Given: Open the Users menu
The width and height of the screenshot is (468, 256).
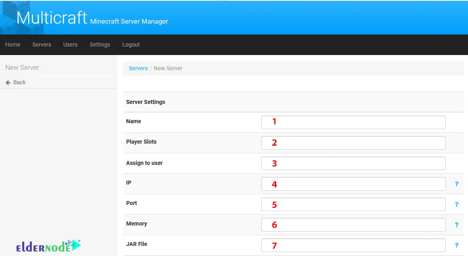Looking at the screenshot, I should click(x=70, y=45).
